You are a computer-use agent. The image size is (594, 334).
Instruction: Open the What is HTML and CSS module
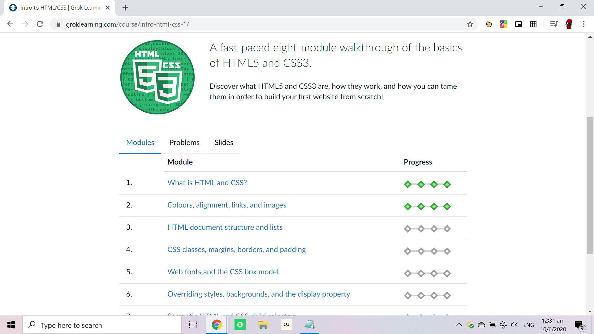tap(207, 183)
